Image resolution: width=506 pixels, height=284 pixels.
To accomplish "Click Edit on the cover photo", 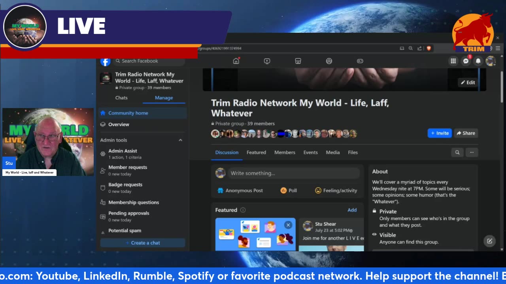I will pyautogui.click(x=467, y=82).
